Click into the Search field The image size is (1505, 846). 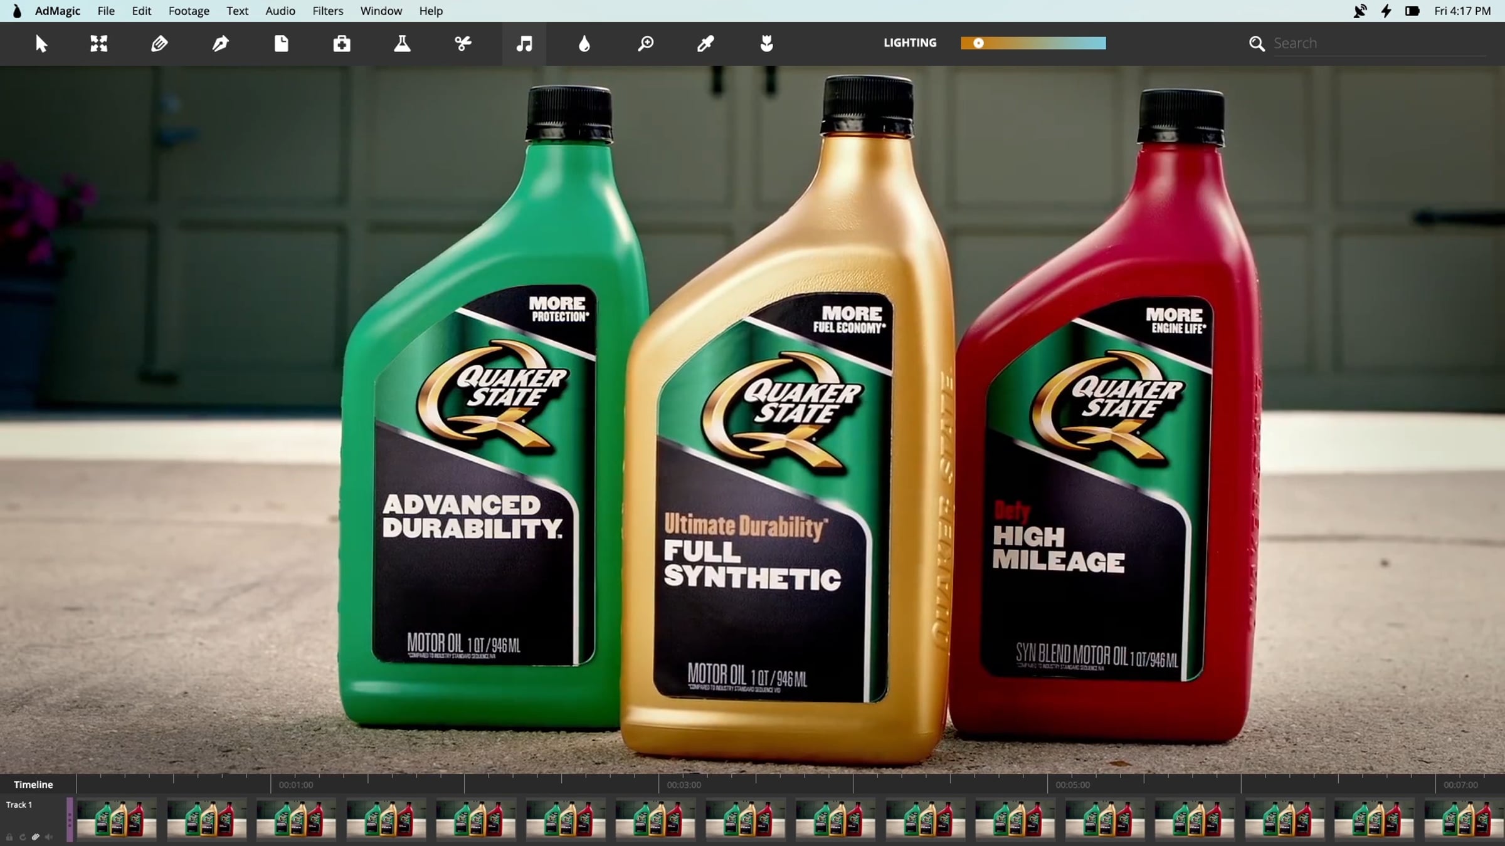(1380, 43)
